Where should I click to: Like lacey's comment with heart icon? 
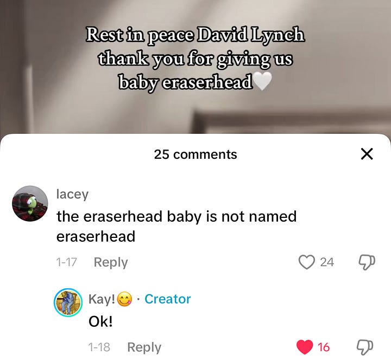tap(306, 262)
